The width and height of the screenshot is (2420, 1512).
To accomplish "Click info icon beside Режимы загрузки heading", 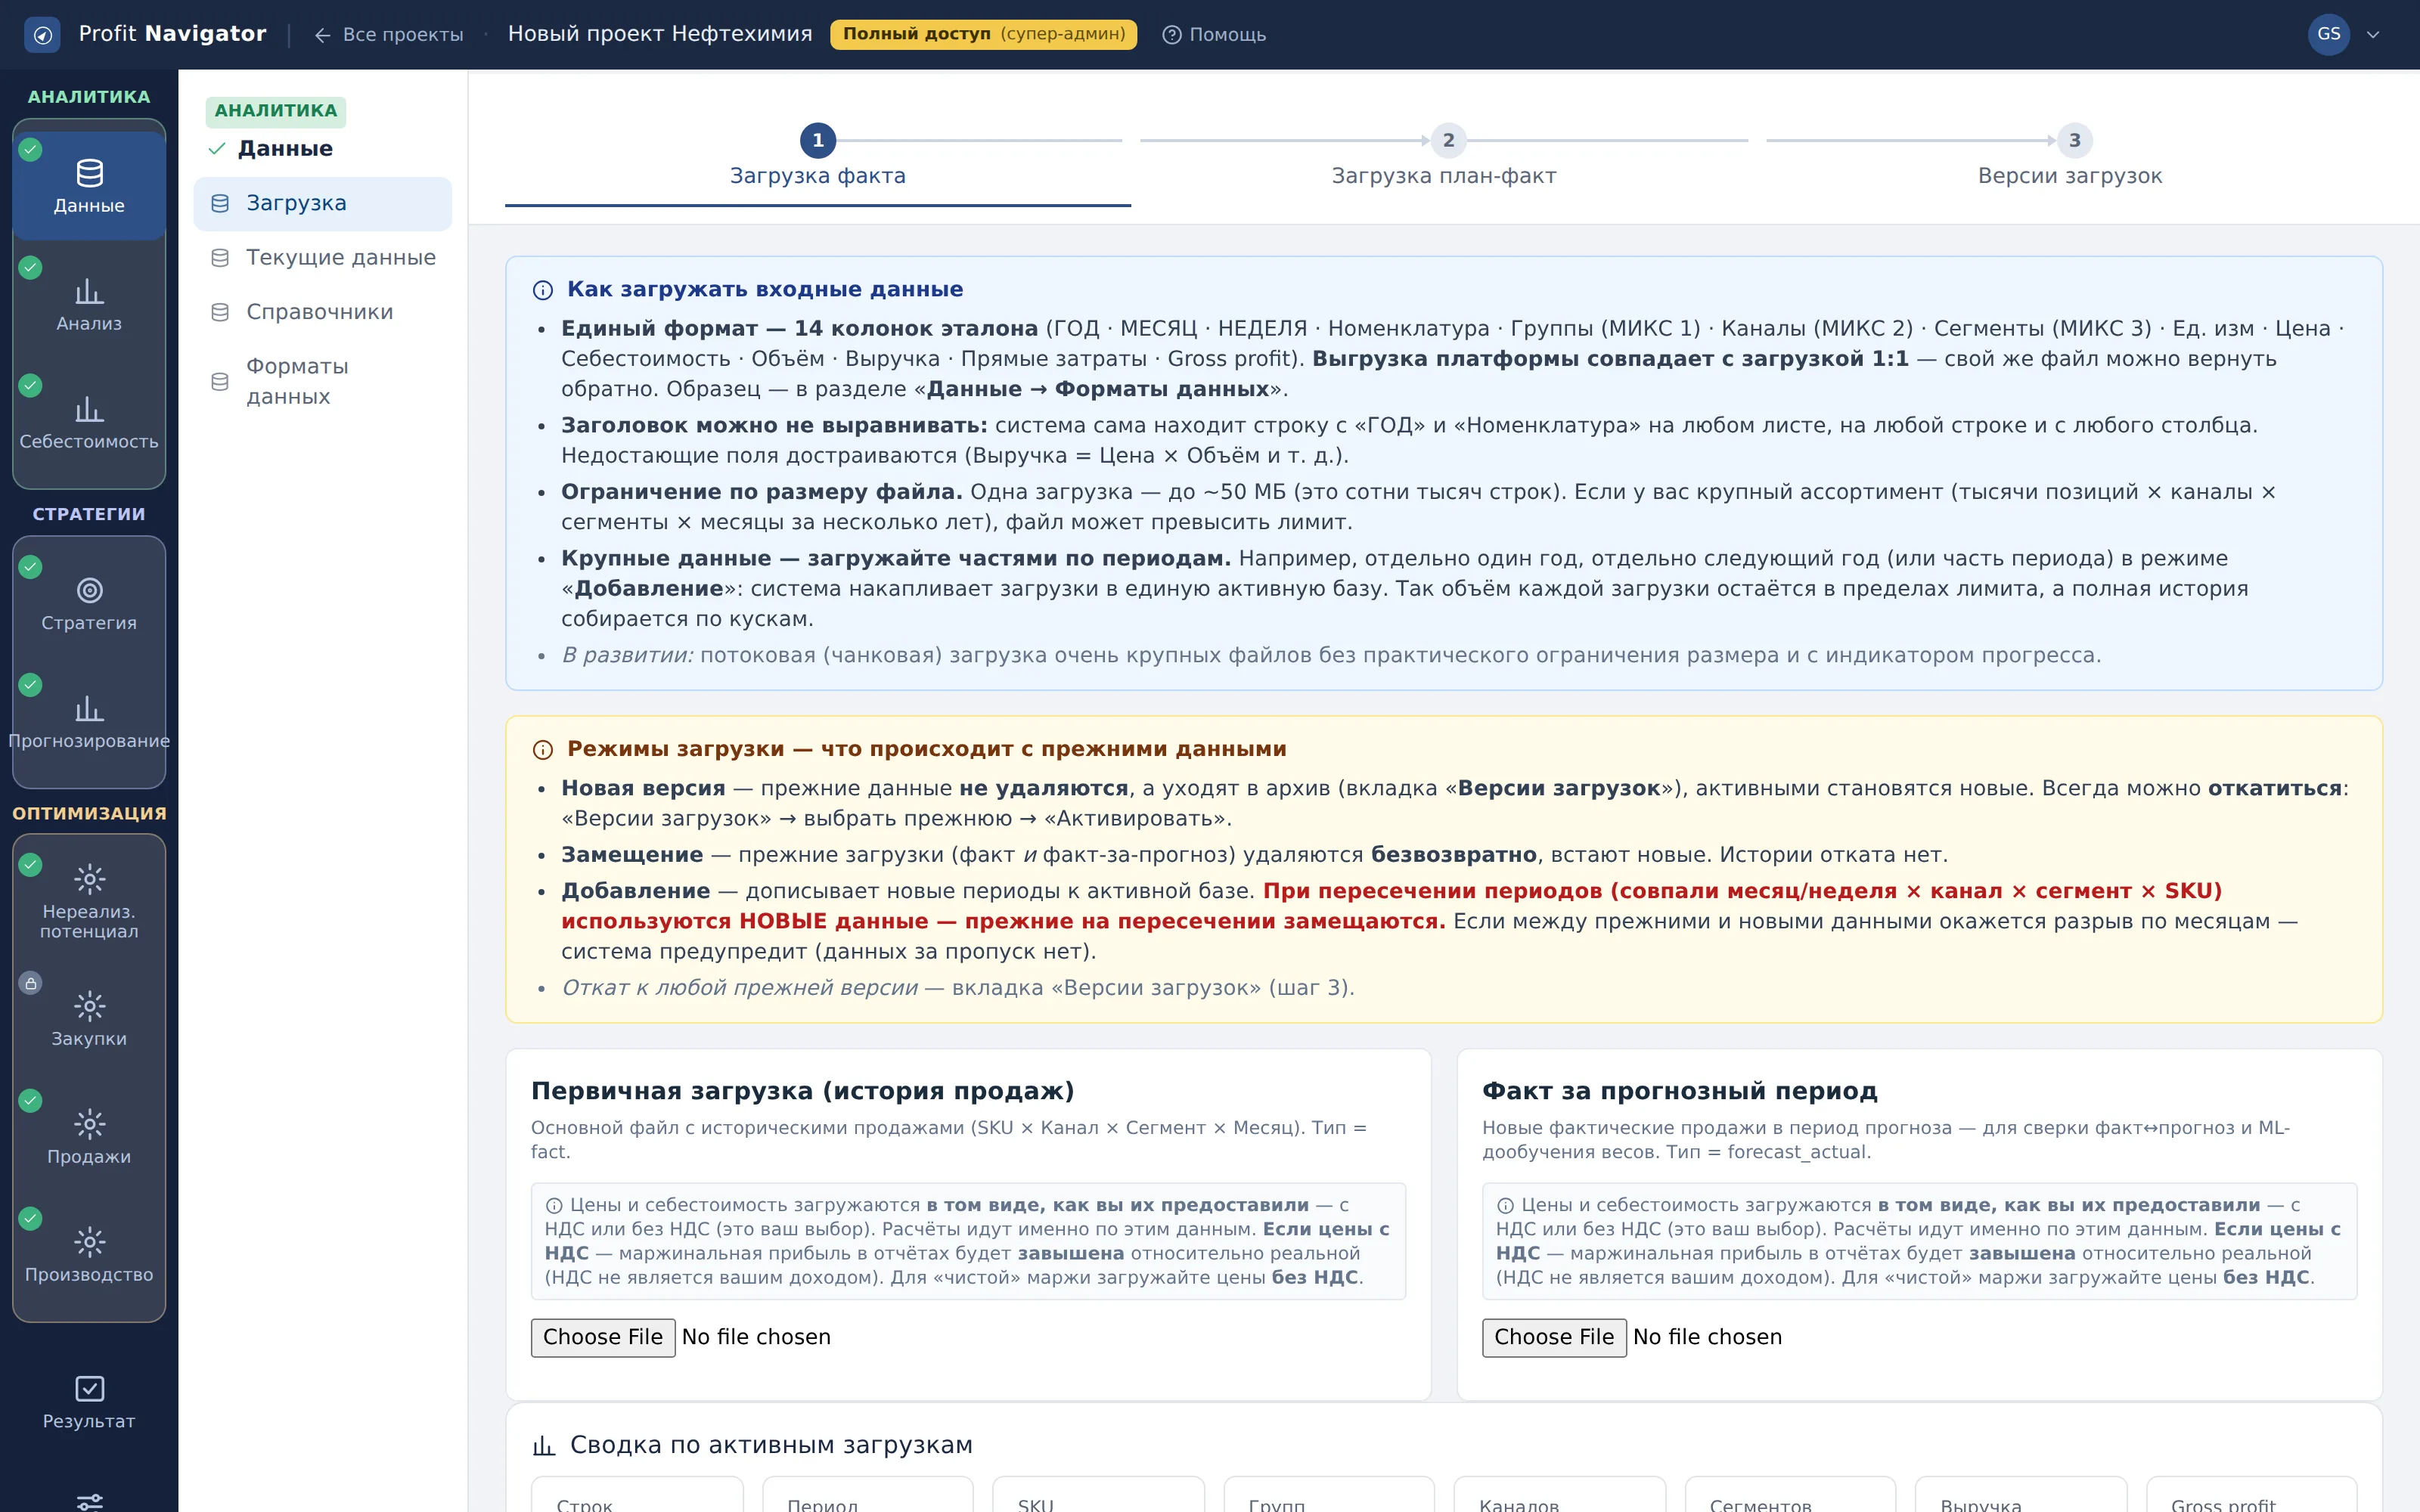I will [x=543, y=750].
